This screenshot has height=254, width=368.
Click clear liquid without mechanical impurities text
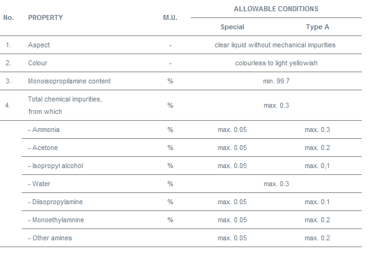coord(275,45)
